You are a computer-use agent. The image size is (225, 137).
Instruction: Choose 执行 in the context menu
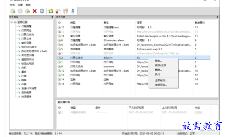pos(157,74)
